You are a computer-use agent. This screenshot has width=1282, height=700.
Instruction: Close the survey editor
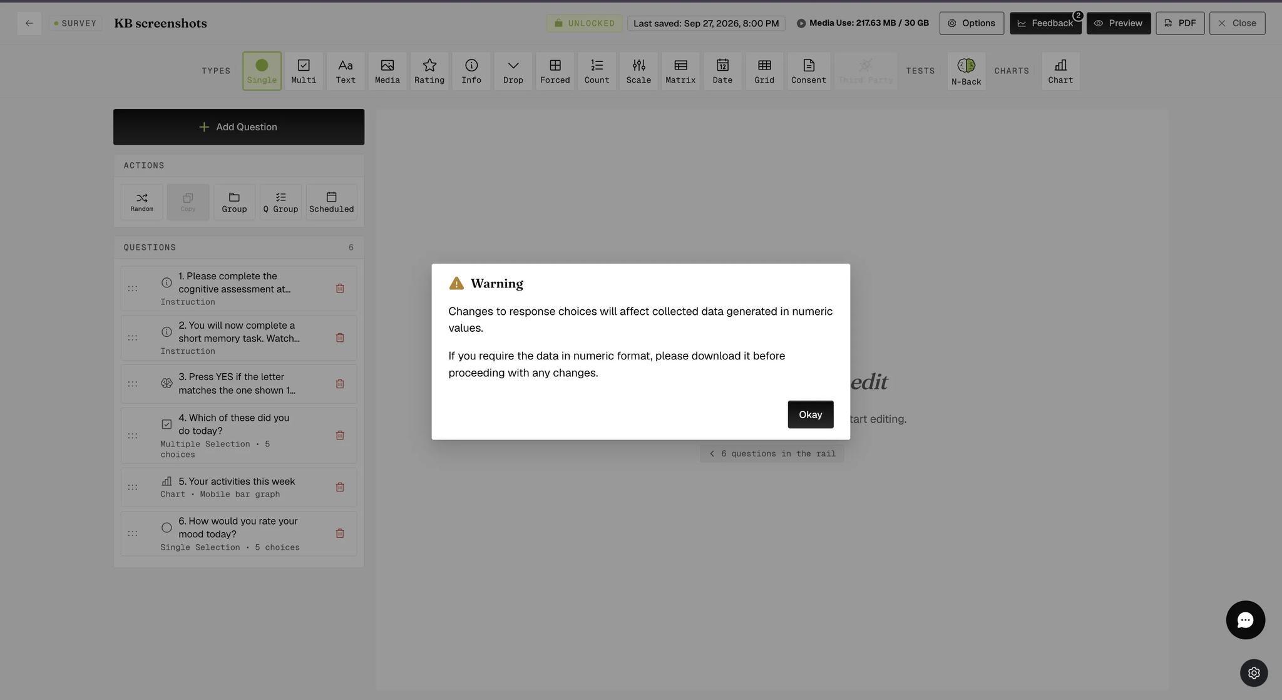click(1237, 23)
